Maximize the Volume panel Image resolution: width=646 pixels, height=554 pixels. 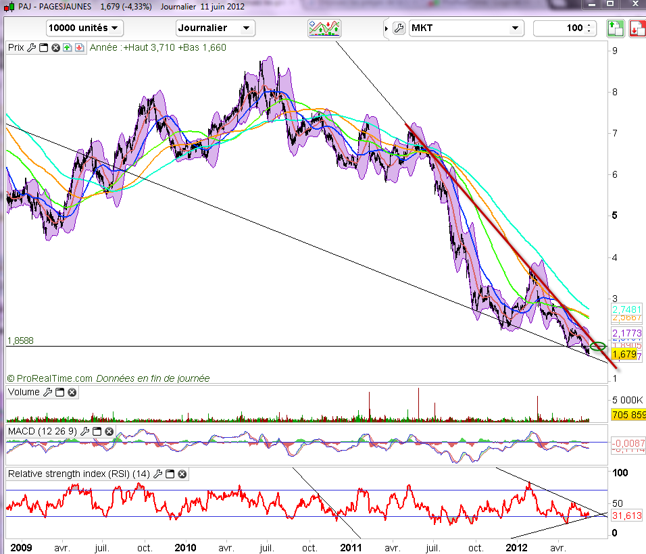(x=59, y=392)
